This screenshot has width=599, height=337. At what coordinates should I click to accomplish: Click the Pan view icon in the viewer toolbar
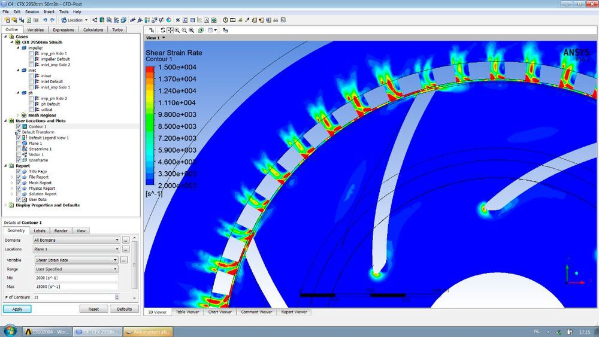click(x=170, y=30)
